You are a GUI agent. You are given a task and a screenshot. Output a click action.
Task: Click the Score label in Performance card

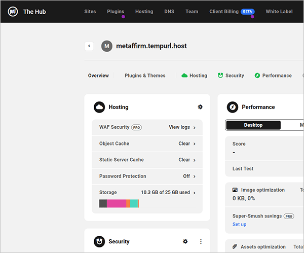239,144
